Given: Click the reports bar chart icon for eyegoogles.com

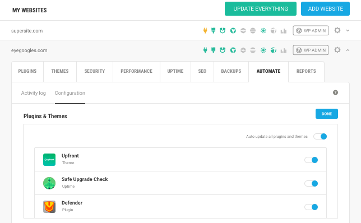Looking at the screenshot, I should pos(284,50).
